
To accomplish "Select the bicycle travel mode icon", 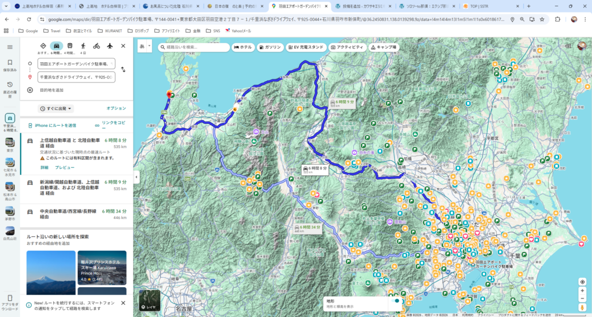I will 96,46.
